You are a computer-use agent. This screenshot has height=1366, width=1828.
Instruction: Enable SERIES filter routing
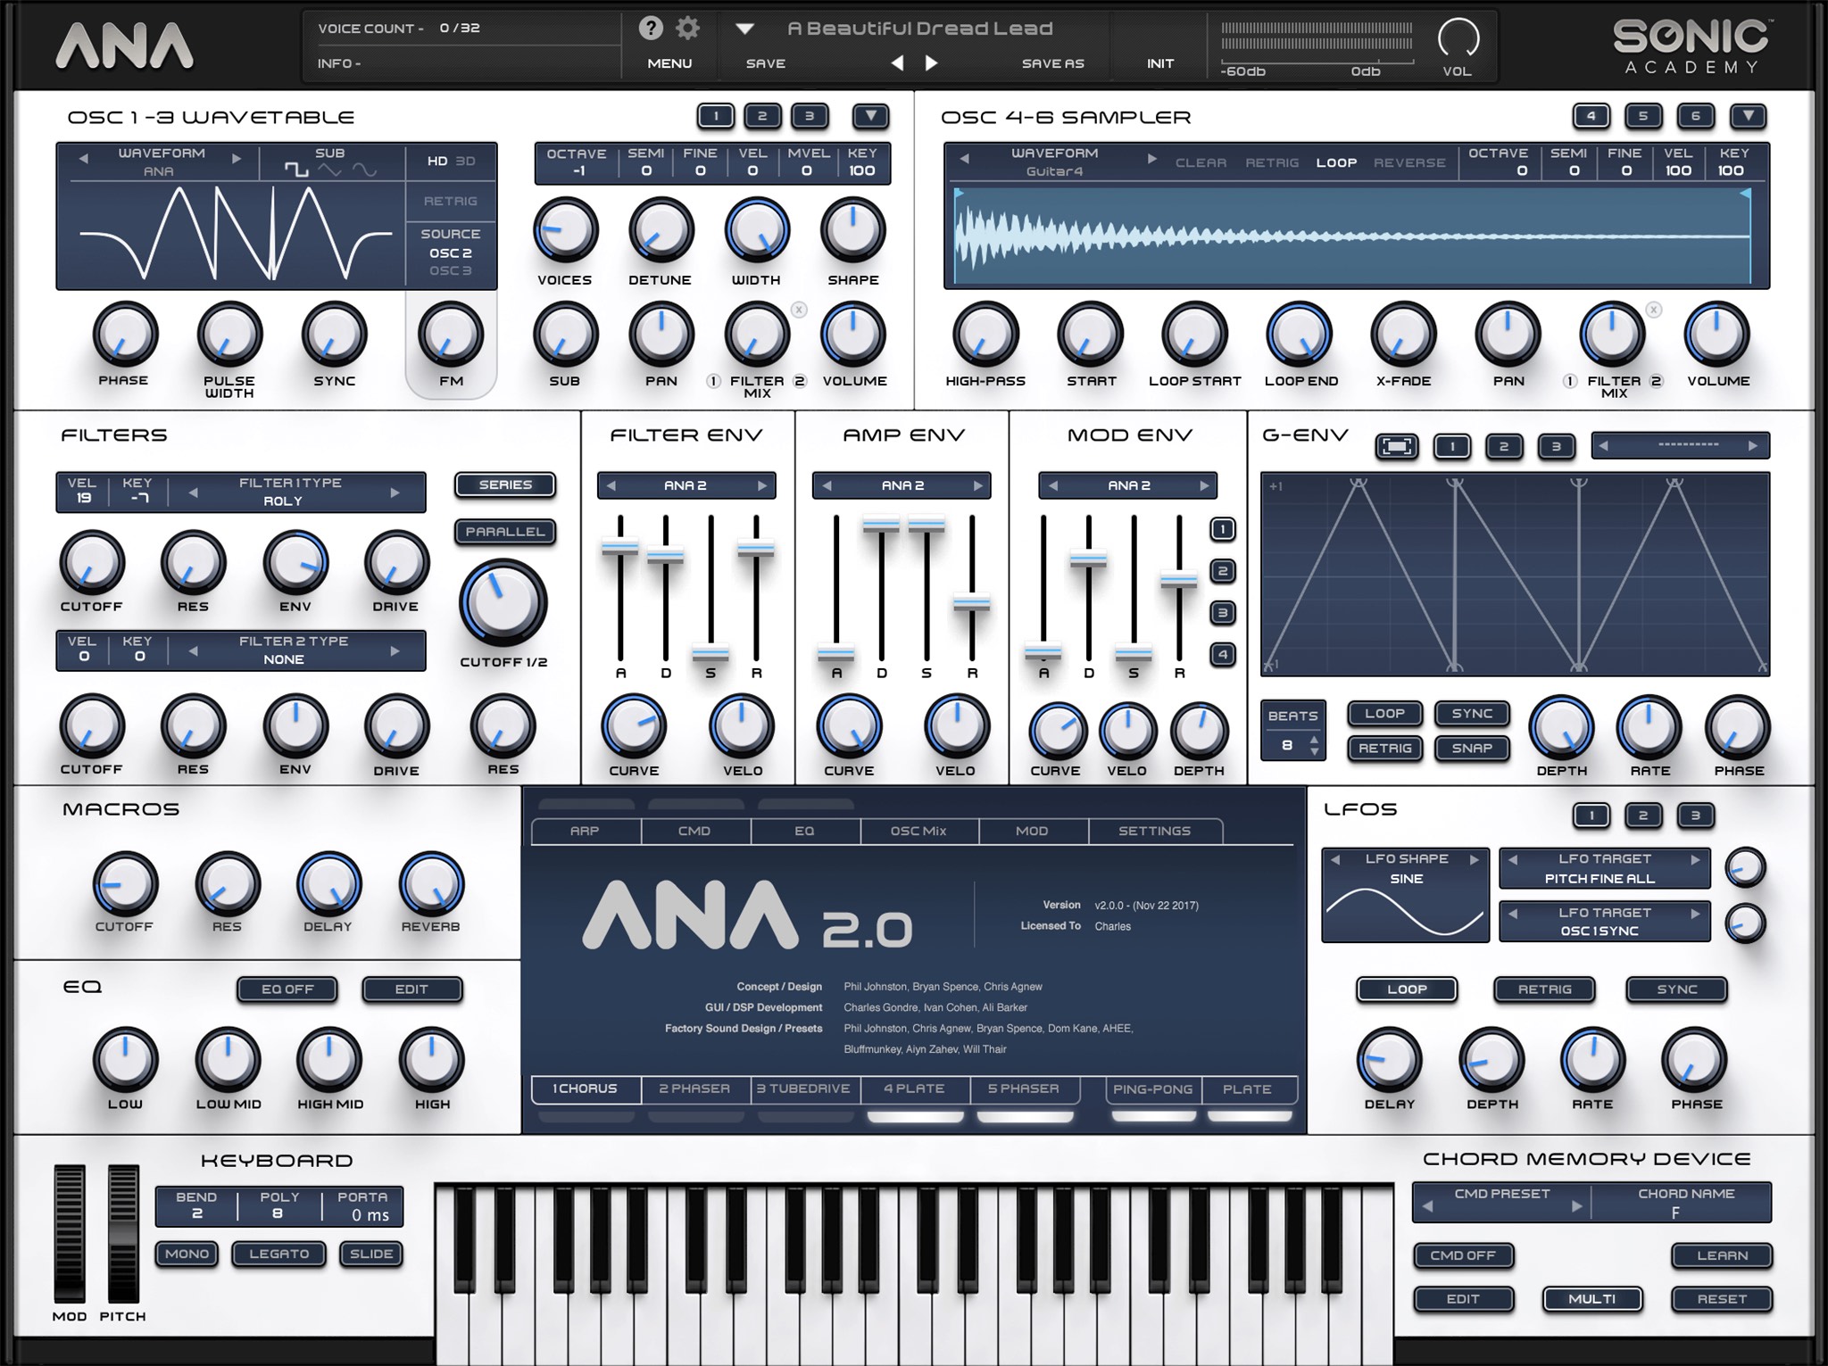click(505, 484)
